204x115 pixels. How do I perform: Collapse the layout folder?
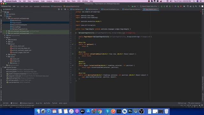pyautogui.click(x=7, y=44)
